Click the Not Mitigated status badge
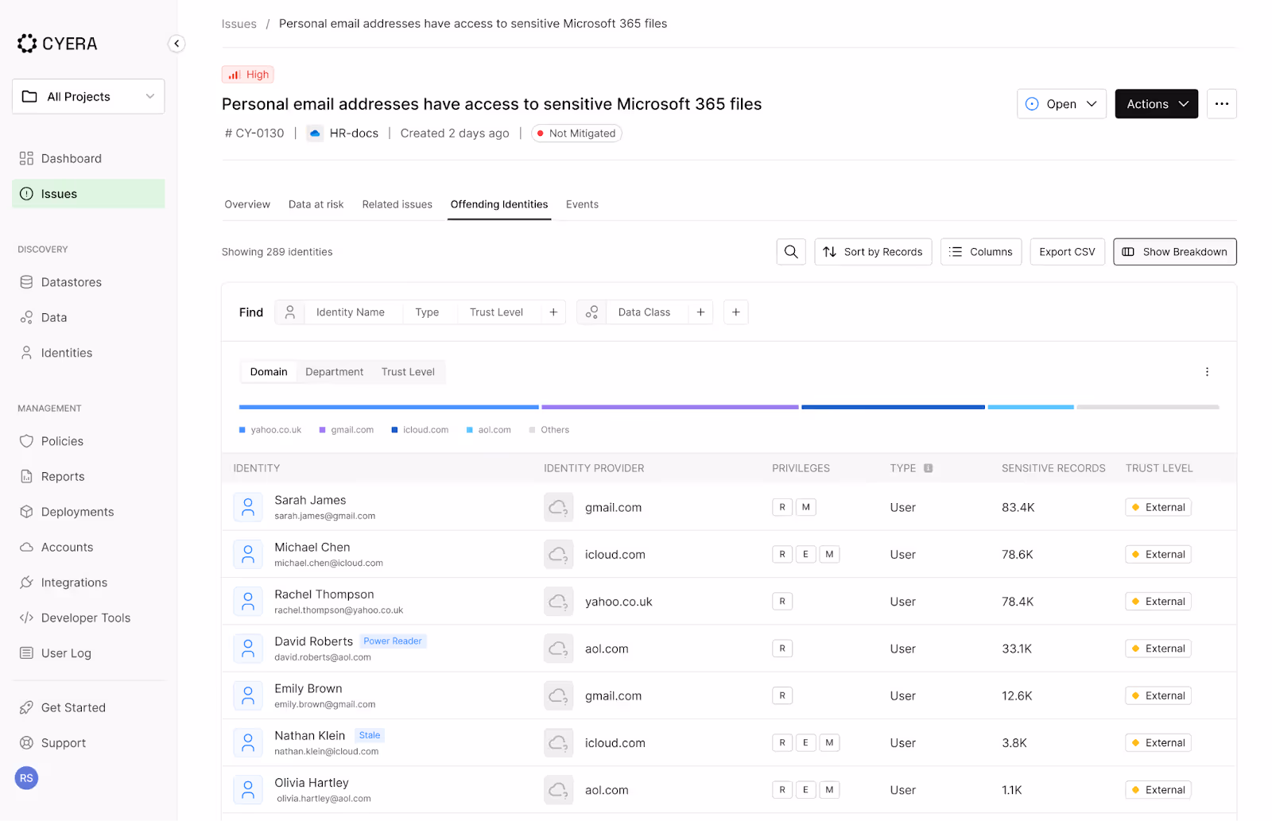1272x821 pixels. [576, 134]
